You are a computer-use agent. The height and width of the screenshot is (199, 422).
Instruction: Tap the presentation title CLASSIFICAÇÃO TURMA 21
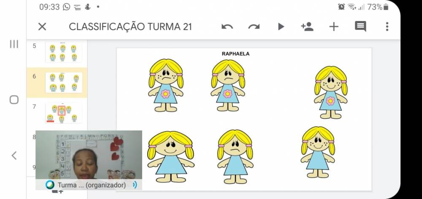point(130,27)
